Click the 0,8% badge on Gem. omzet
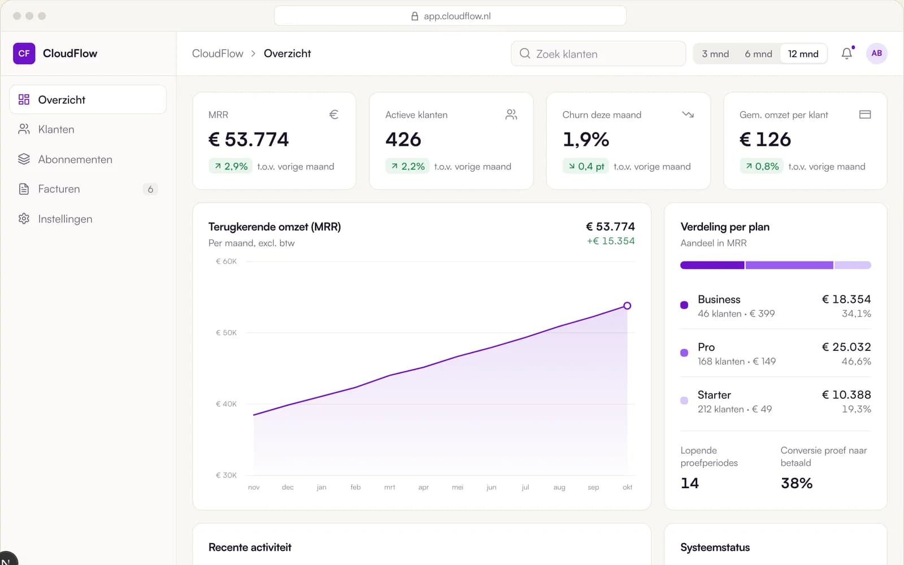Screen dimensions: 904x565 (762, 166)
